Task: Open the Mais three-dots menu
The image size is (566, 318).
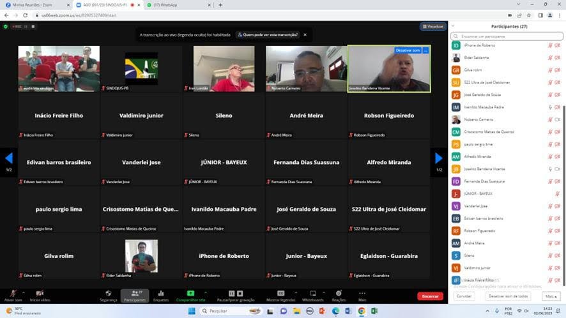Action: click(362, 293)
